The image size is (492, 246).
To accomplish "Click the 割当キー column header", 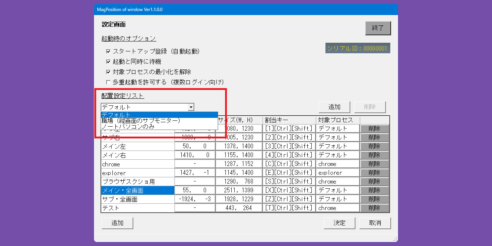I will click(x=289, y=120).
